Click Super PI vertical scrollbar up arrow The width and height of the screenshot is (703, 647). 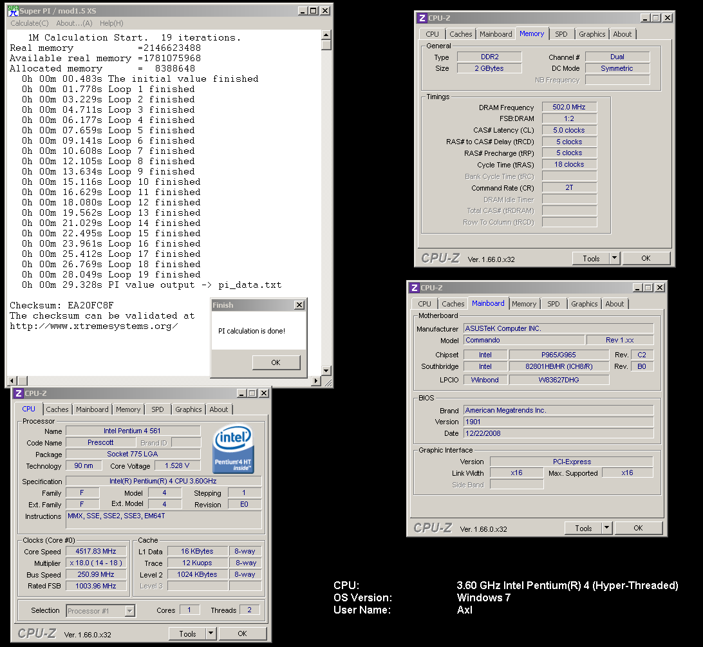tap(326, 35)
